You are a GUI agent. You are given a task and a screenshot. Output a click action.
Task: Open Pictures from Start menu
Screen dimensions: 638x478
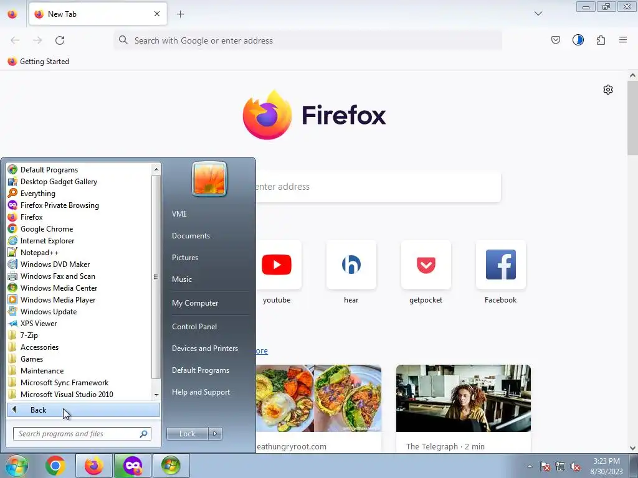point(184,258)
